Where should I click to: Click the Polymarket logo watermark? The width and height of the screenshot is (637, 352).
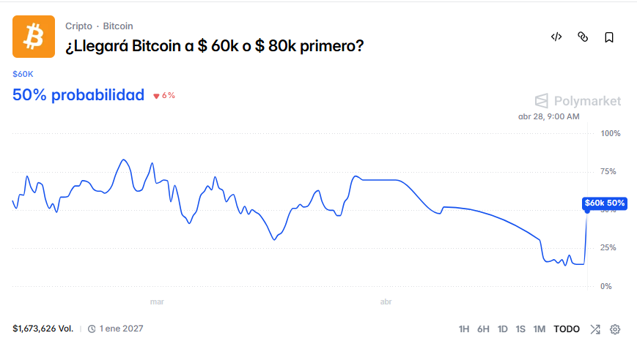(578, 101)
